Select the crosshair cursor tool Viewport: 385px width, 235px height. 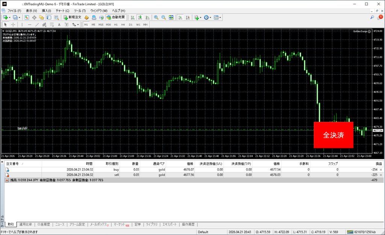point(13,24)
